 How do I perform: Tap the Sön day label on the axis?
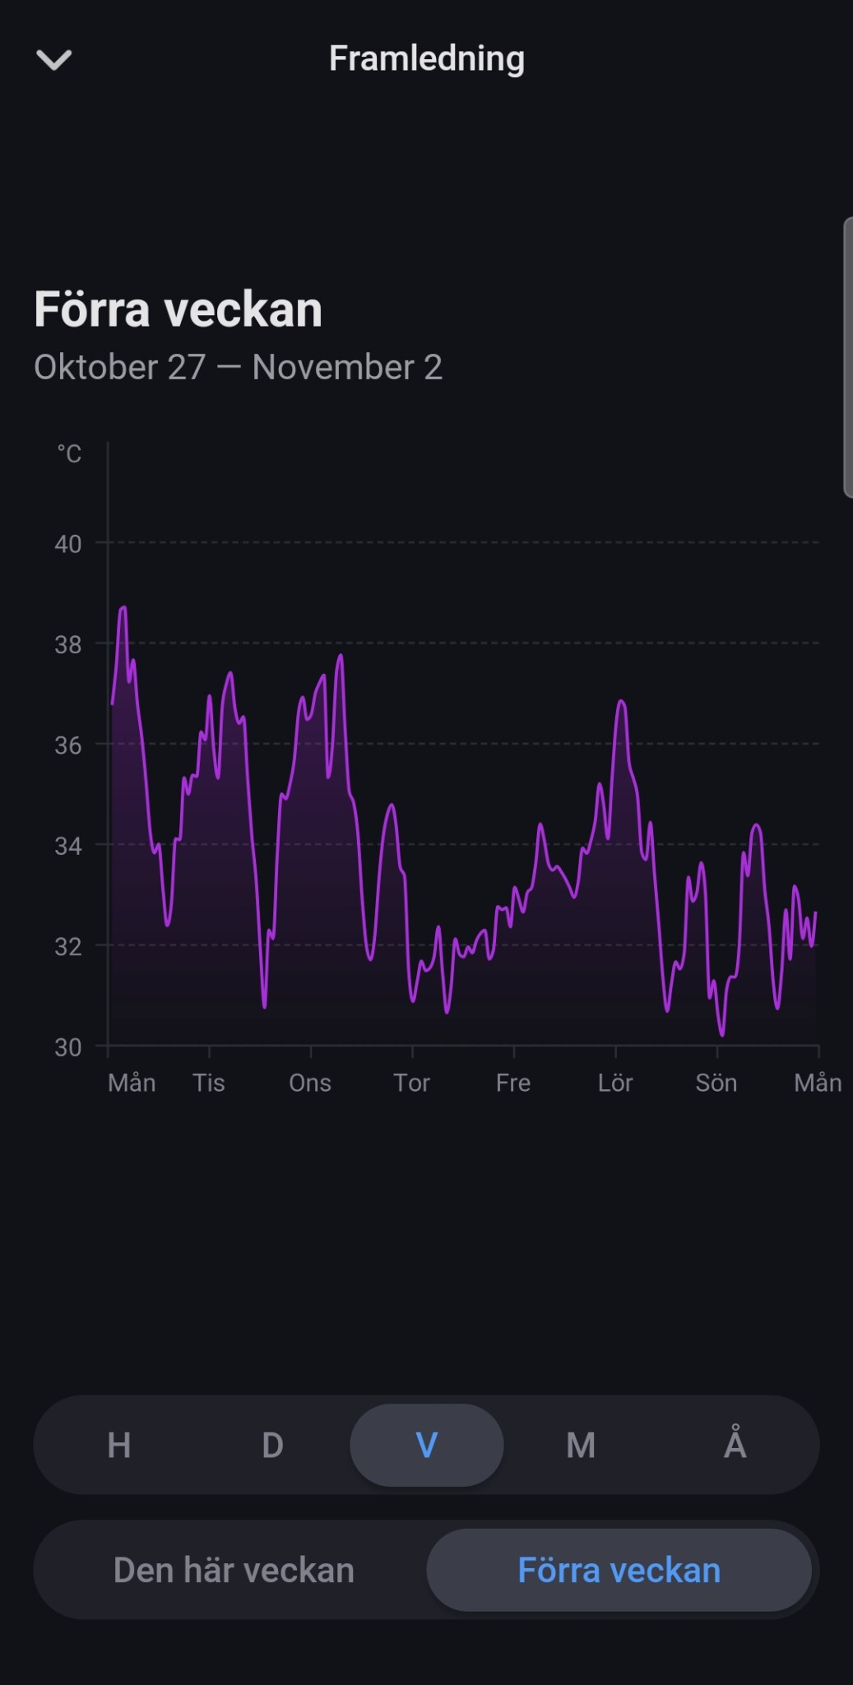[x=716, y=1083]
